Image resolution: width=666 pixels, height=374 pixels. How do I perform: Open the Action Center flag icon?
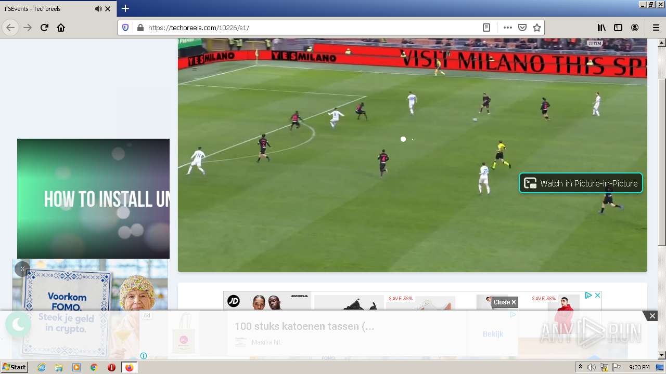[x=617, y=367]
